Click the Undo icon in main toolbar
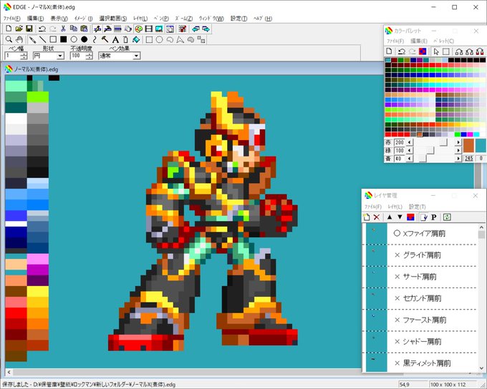 point(42,29)
